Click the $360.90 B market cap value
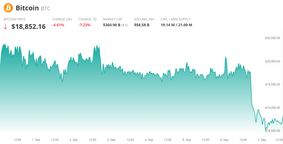This screenshot has width=283, height=144. tap(112, 25)
